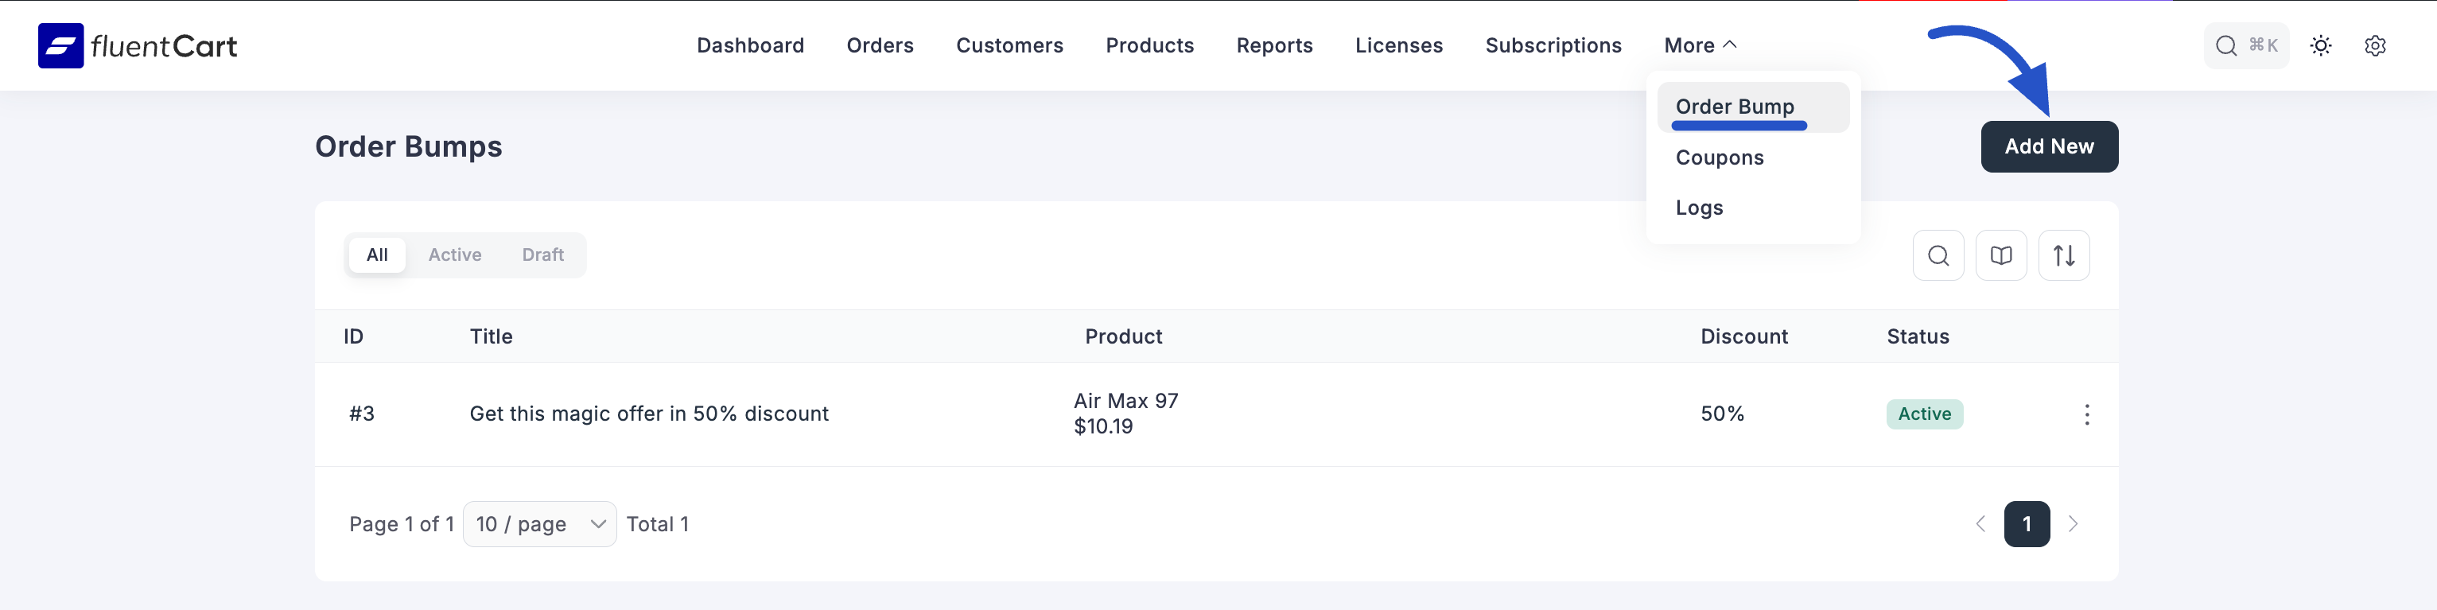Open the global search box
Viewport: 2437px width, 610px height.
pyautogui.click(x=2245, y=45)
